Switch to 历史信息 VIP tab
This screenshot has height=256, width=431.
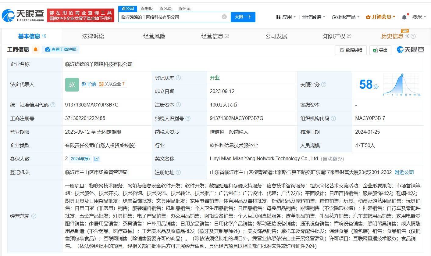pyautogui.click(x=395, y=36)
